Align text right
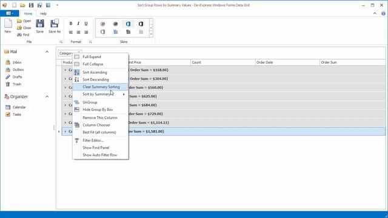Screen dimensions: 388x218 point(86,32)
